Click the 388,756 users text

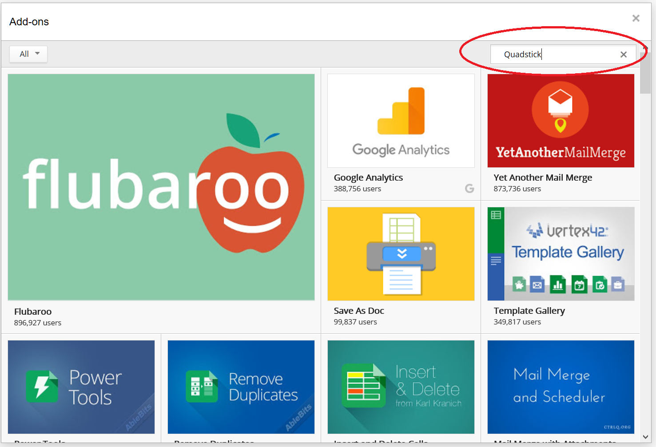[x=358, y=189]
